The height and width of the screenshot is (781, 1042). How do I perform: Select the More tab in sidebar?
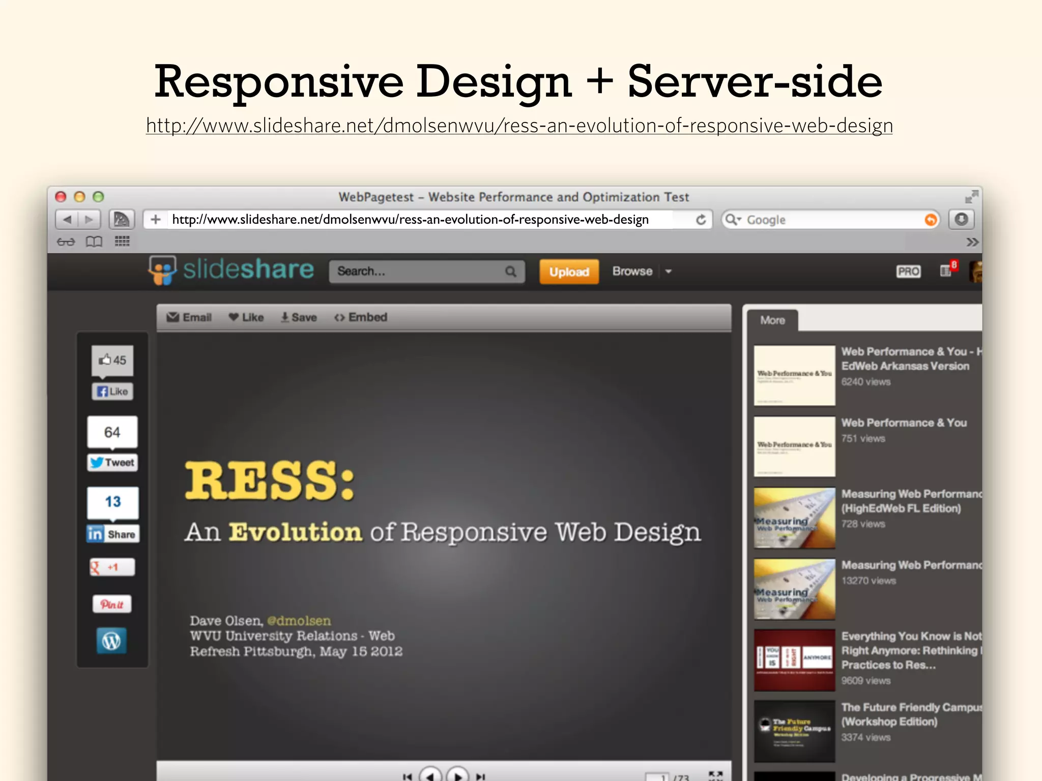(x=772, y=320)
